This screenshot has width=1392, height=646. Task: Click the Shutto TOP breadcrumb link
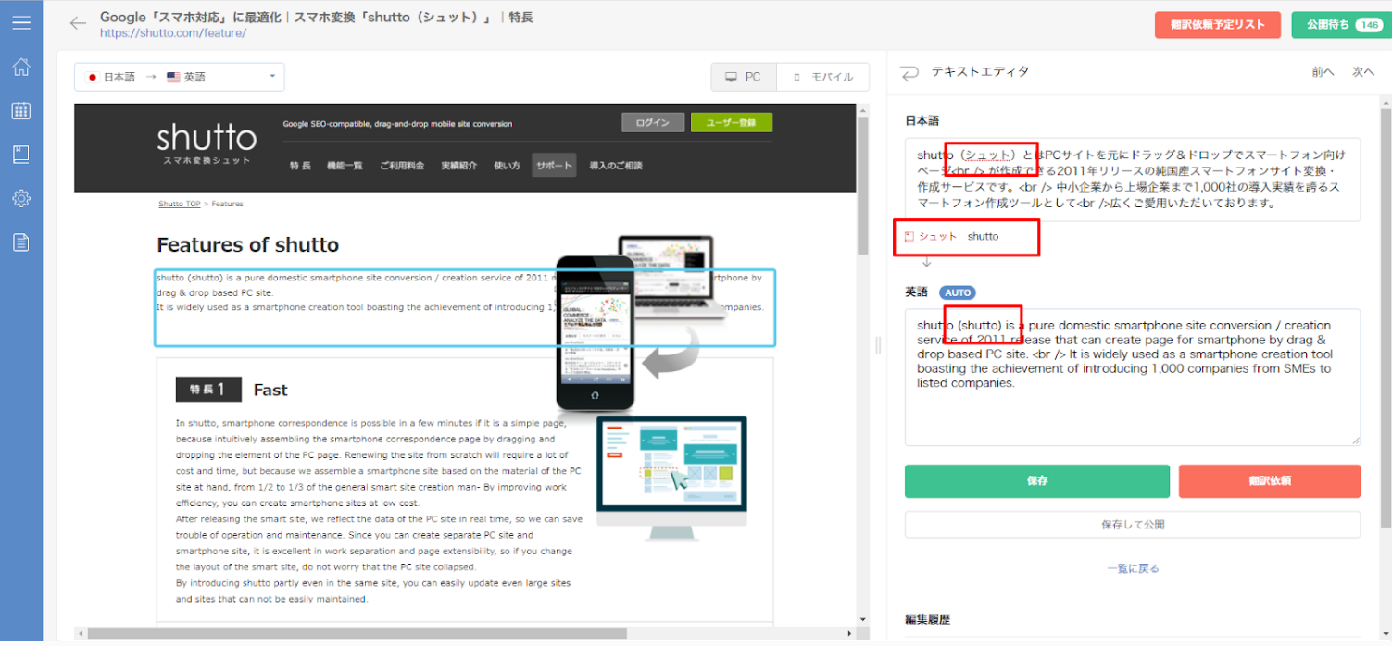(180, 204)
